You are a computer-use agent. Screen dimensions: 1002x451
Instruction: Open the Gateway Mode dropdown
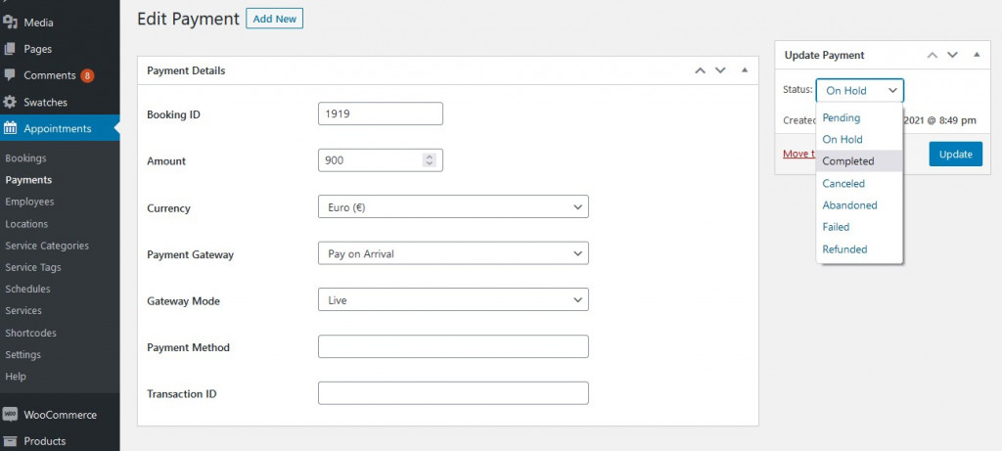click(453, 299)
